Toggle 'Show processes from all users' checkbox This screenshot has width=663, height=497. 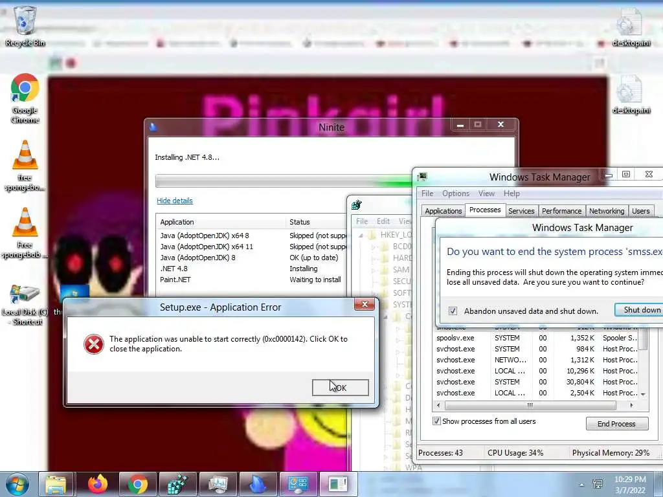[437, 421]
